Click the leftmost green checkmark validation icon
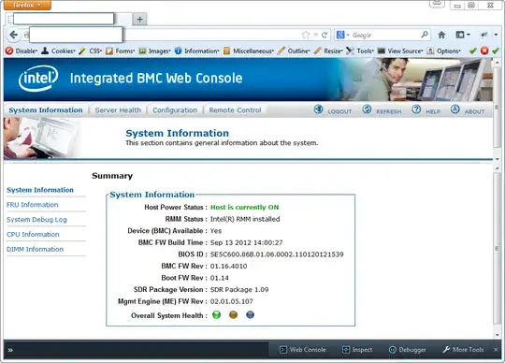Screen dimensions: 505x363 pyautogui.click(x=473, y=51)
